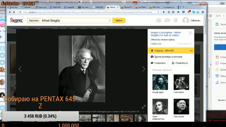Click the Яндекс logo

click(17, 20)
